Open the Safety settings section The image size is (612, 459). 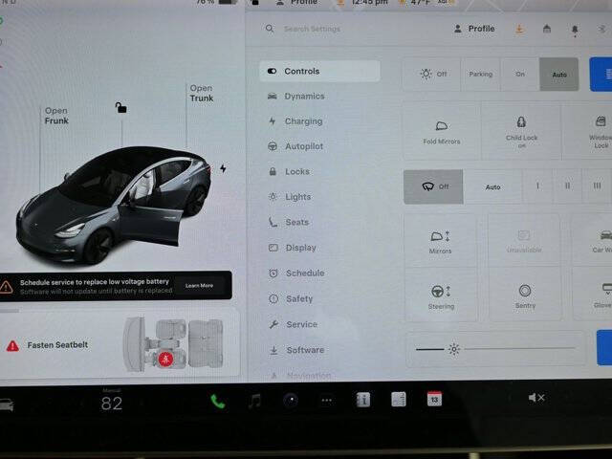291,299
